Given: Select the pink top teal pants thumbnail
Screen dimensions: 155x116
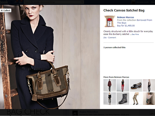Looking at the screenshot, I should click(x=149, y=99).
